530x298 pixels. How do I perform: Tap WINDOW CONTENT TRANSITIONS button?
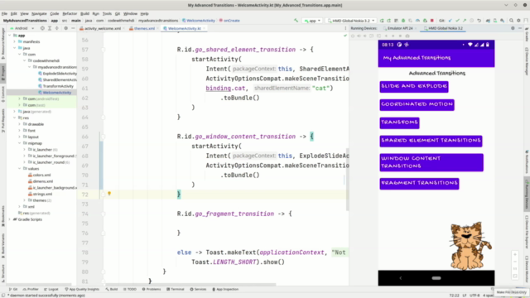[431, 162]
